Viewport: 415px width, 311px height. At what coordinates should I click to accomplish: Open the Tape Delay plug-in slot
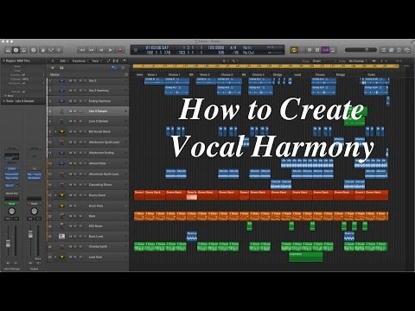tap(11, 178)
